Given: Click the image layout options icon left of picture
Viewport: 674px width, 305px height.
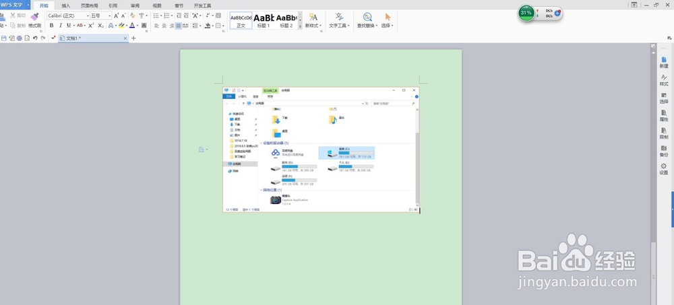Looking at the screenshot, I should (x=202, y=149).
